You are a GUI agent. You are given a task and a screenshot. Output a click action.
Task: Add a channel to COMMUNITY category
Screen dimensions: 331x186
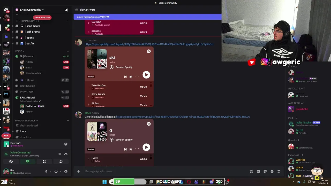point(68,21)
